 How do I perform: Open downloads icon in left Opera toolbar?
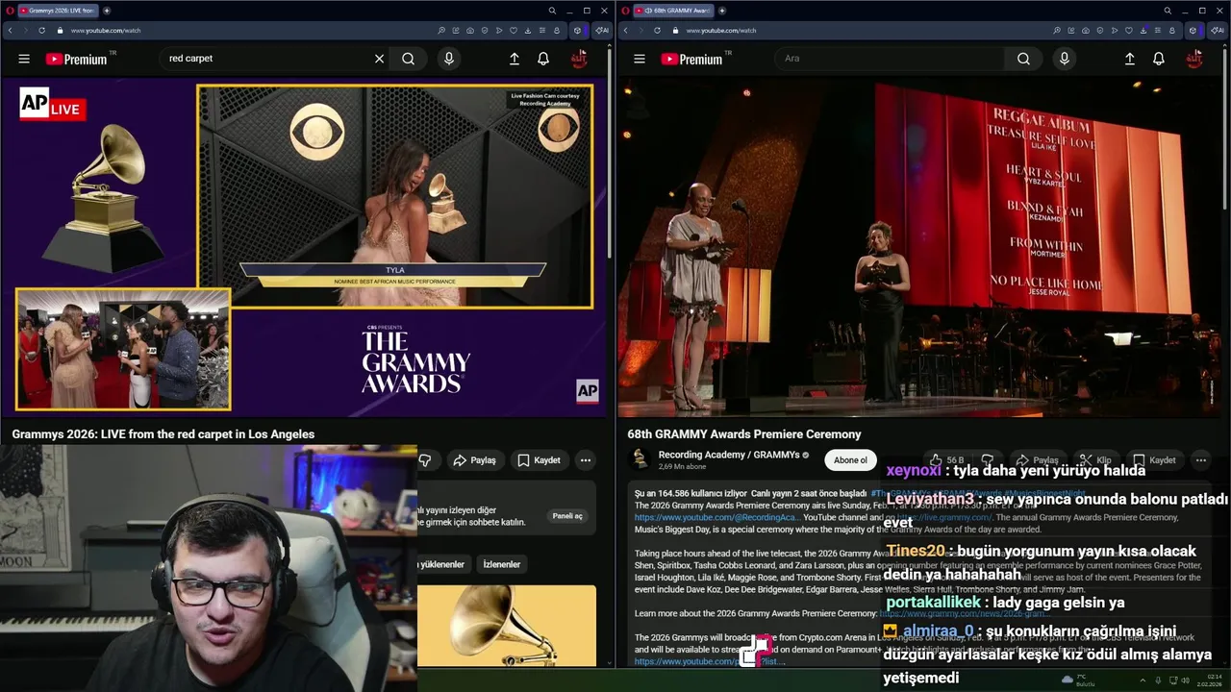coord(528,31)
